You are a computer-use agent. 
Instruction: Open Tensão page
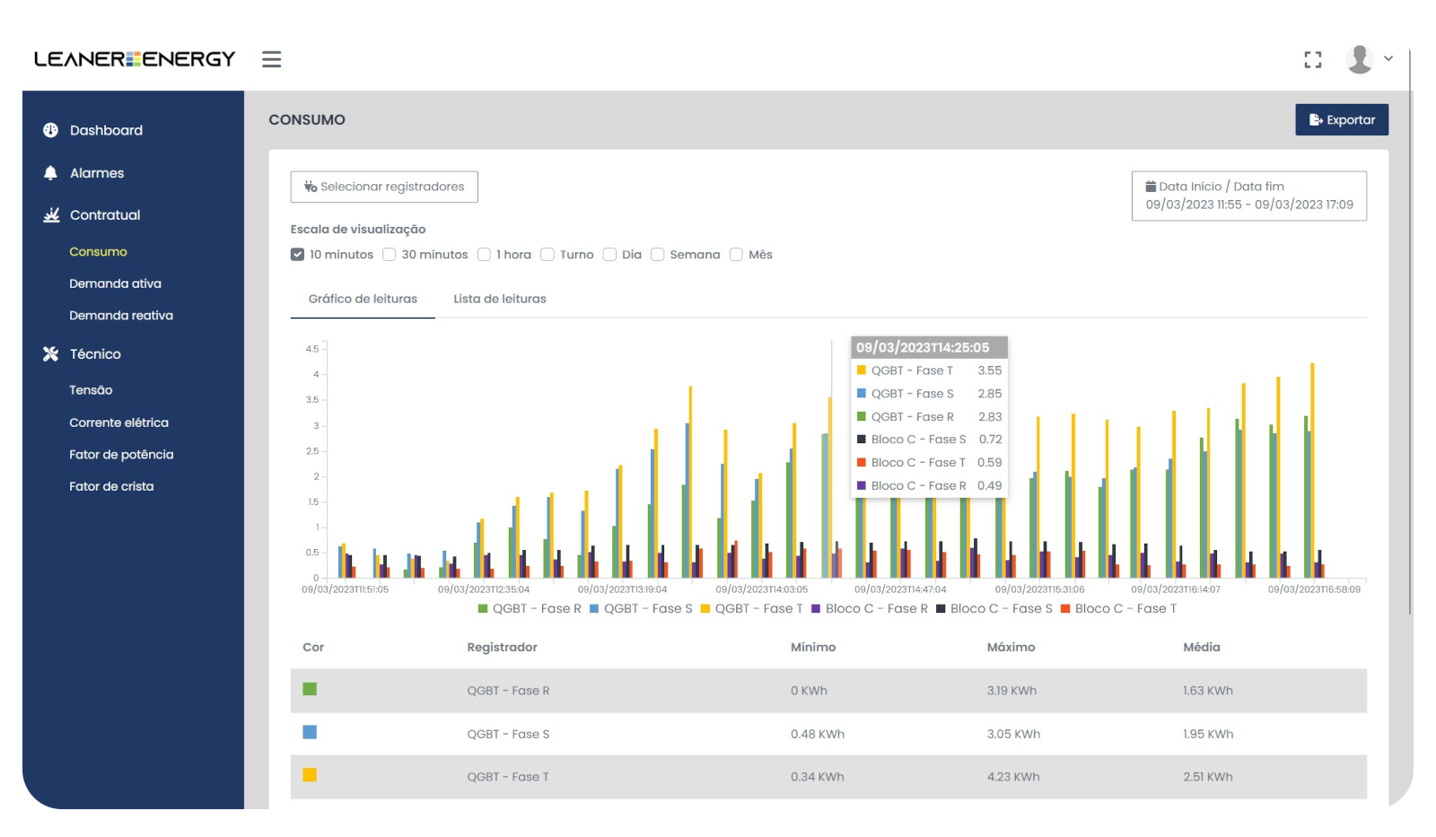91,390
